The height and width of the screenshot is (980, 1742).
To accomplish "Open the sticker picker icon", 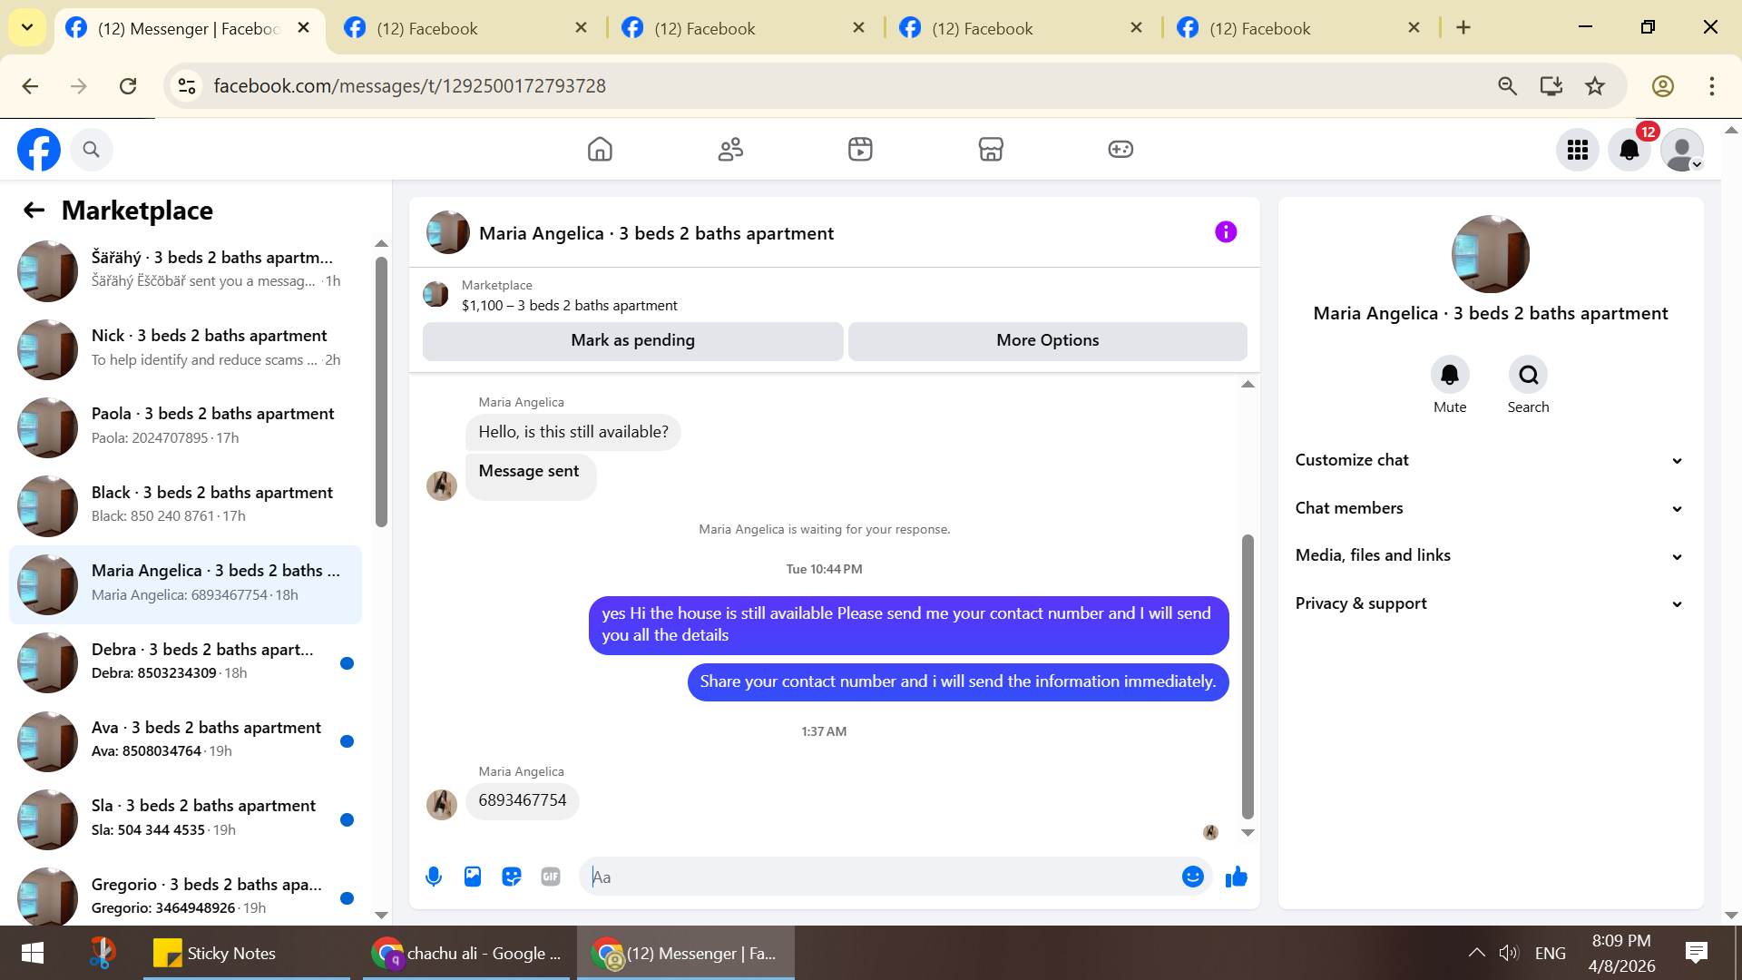I will [x=512, y=877].
